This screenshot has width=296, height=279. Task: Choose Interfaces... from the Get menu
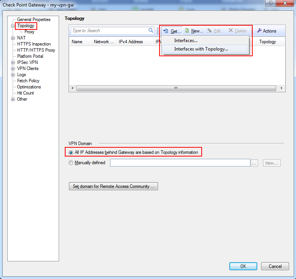tap(205, 41)
